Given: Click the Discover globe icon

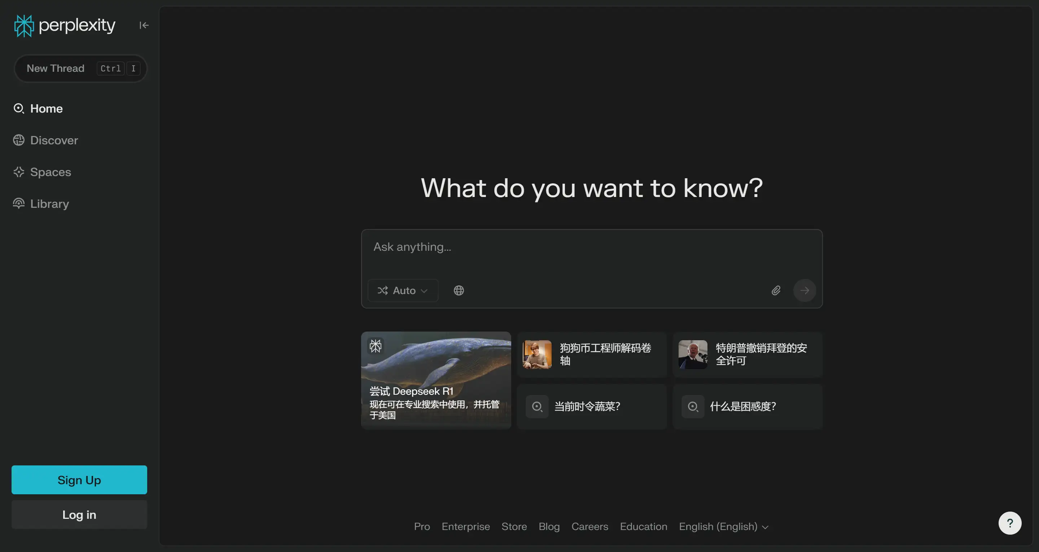Looking at the screenshot, I should pyautogui.click(x=18, y=140).
